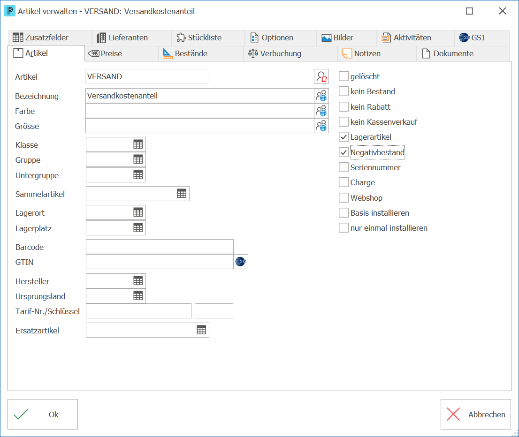Confirm with the Ok button
The image size is (519, 437).
coord(43,414)
